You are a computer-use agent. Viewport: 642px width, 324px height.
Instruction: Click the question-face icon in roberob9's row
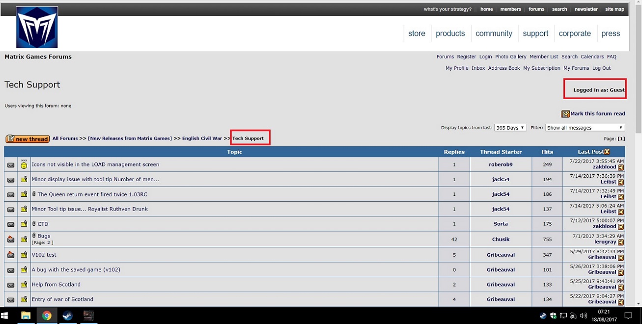point(24,164)
